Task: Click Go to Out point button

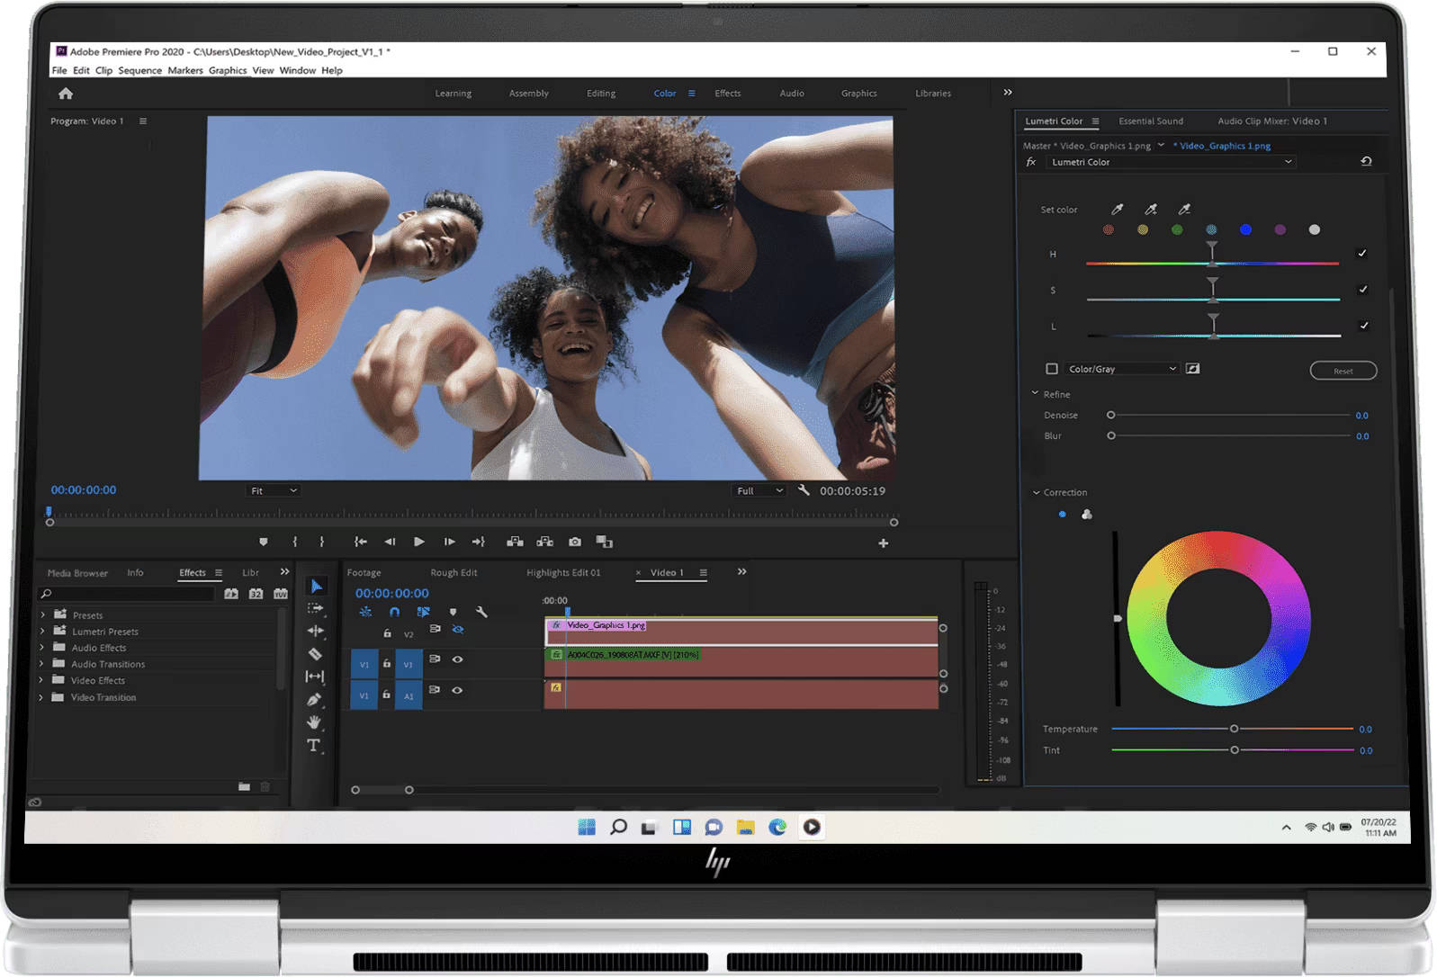Action: (x=479, y=542)
